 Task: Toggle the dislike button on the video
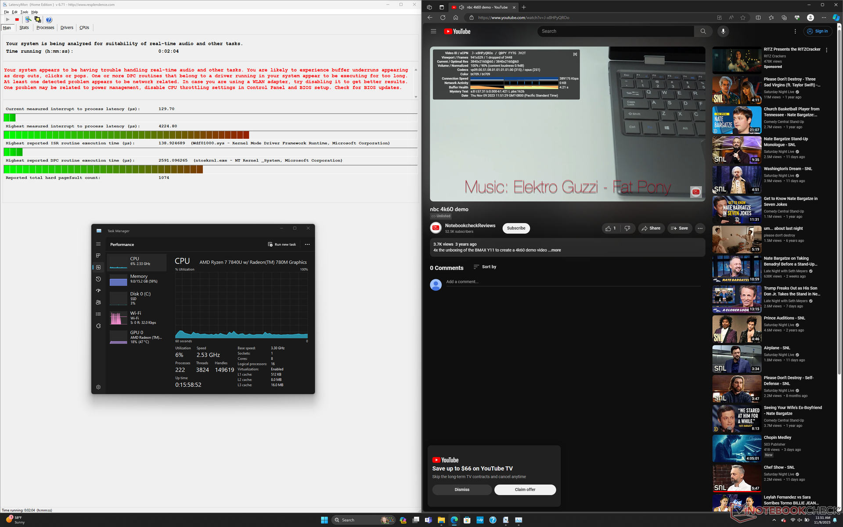627,228
